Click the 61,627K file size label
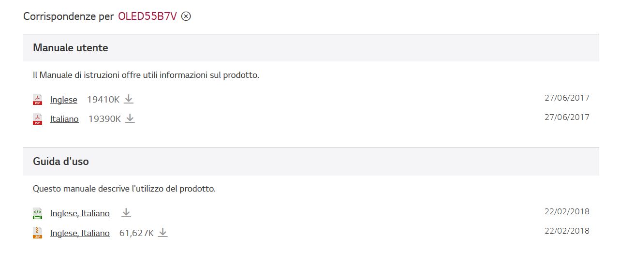 pos(136,233)
